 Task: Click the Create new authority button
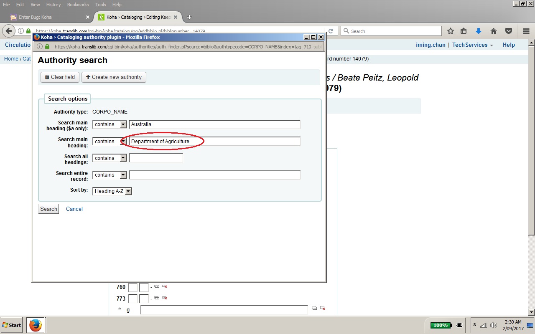(114, 77)
